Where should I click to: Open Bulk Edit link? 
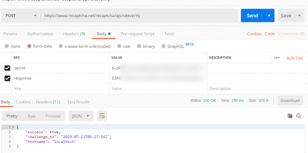tap(294, 58)
